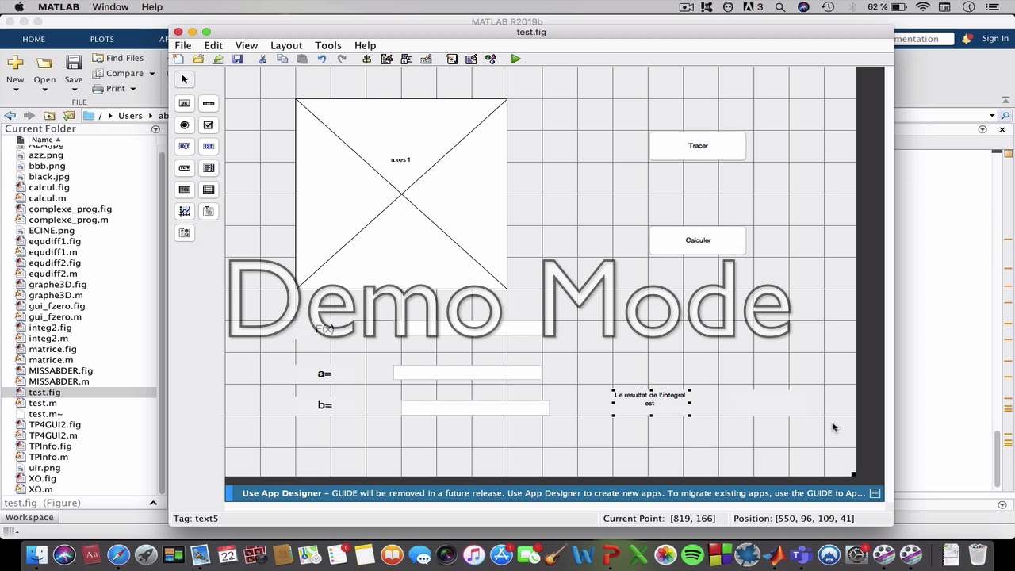Open the Object Browser icon
This screenshot has width=1015, height=571.
pyautogui.click(x=491, y=59)
